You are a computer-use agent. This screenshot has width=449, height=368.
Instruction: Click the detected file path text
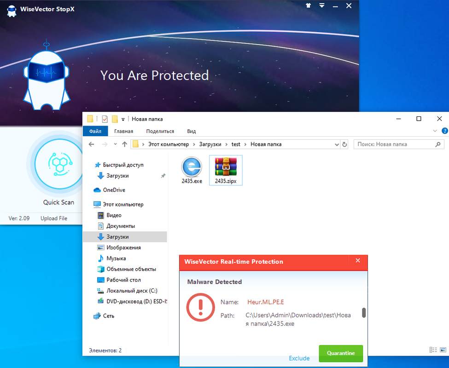point(298,319)
